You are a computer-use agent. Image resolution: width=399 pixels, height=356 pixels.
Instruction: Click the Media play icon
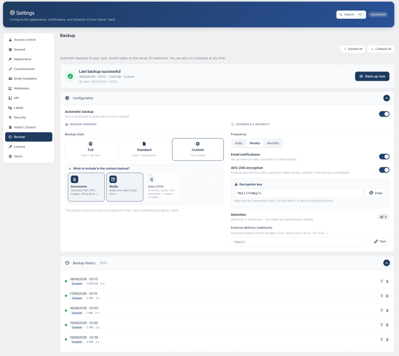click(x=113, y=179)
